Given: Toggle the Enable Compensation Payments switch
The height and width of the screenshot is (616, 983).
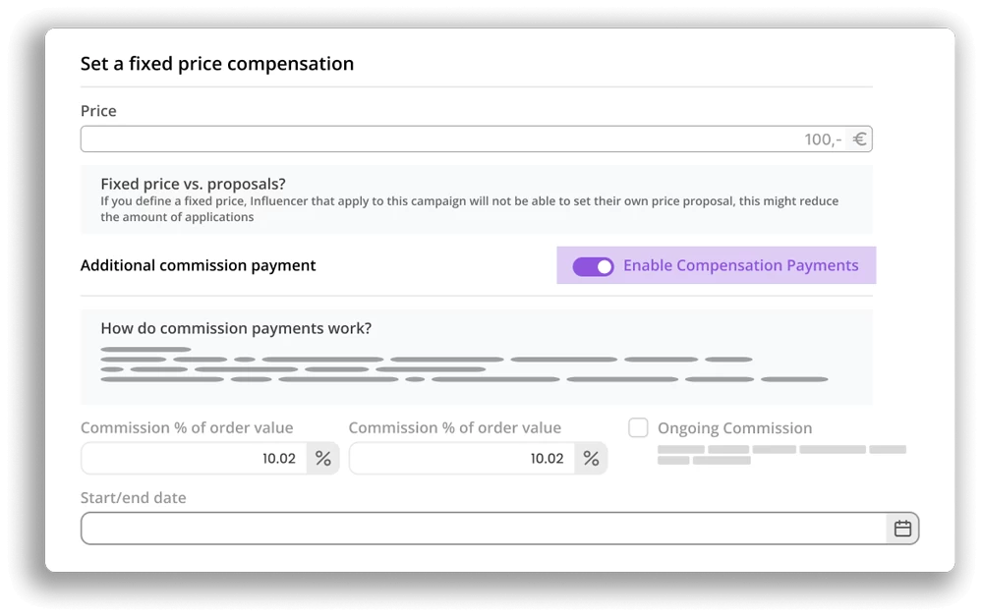Looking at the screenshot, I should pyautogui.click(x=593, y=266).
